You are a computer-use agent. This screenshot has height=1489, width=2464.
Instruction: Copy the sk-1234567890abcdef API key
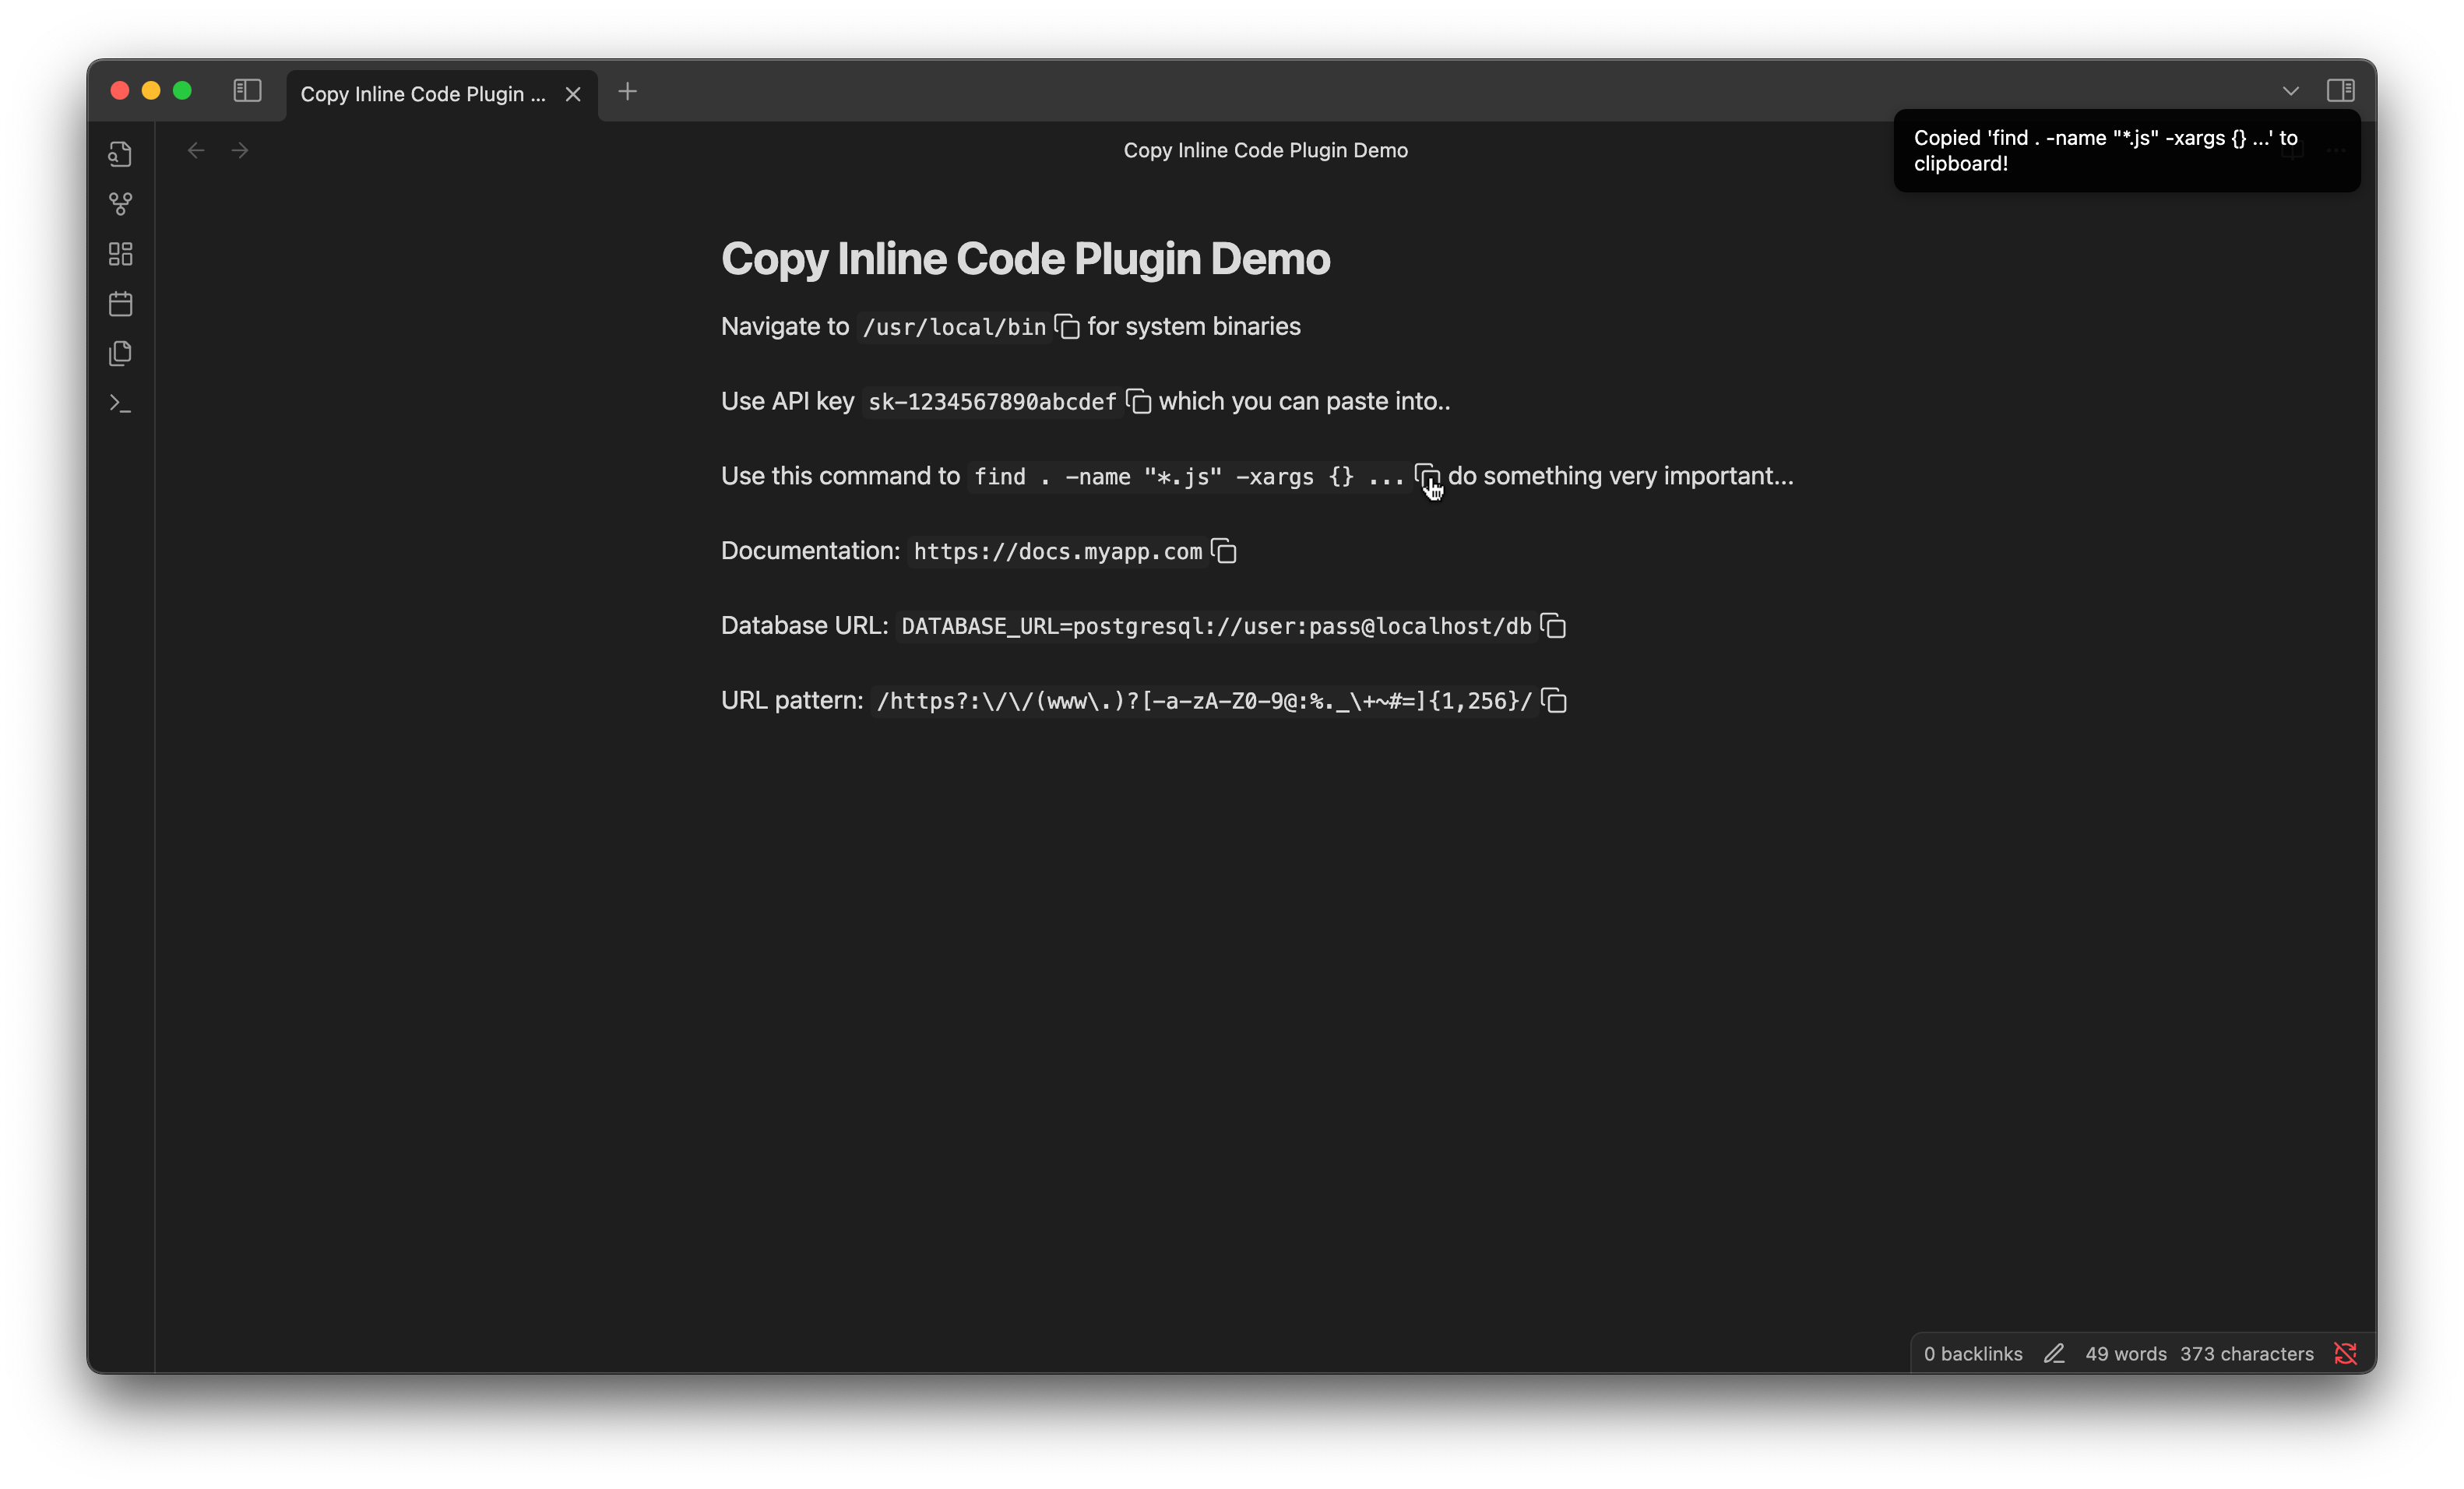[1138, 401]
